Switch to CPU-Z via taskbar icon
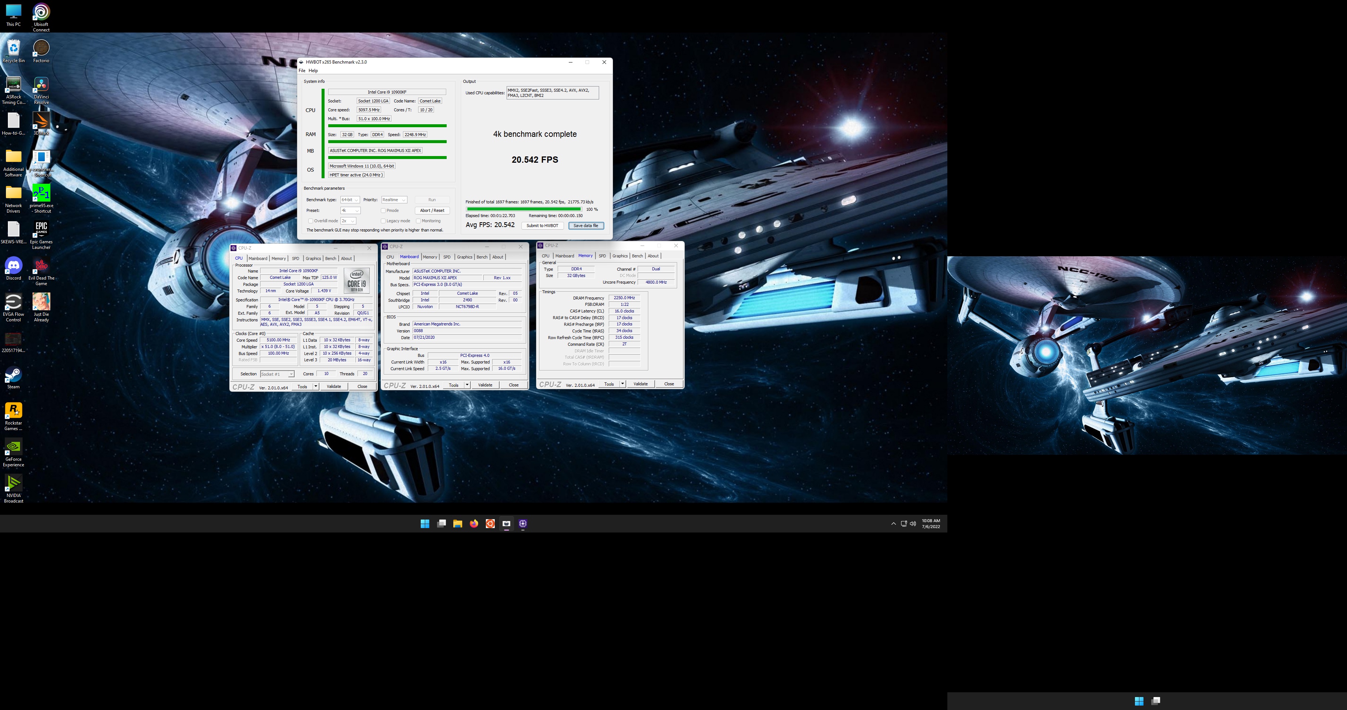The height and width of the screenshot is (710, 1347). click(x=523, y=524)
